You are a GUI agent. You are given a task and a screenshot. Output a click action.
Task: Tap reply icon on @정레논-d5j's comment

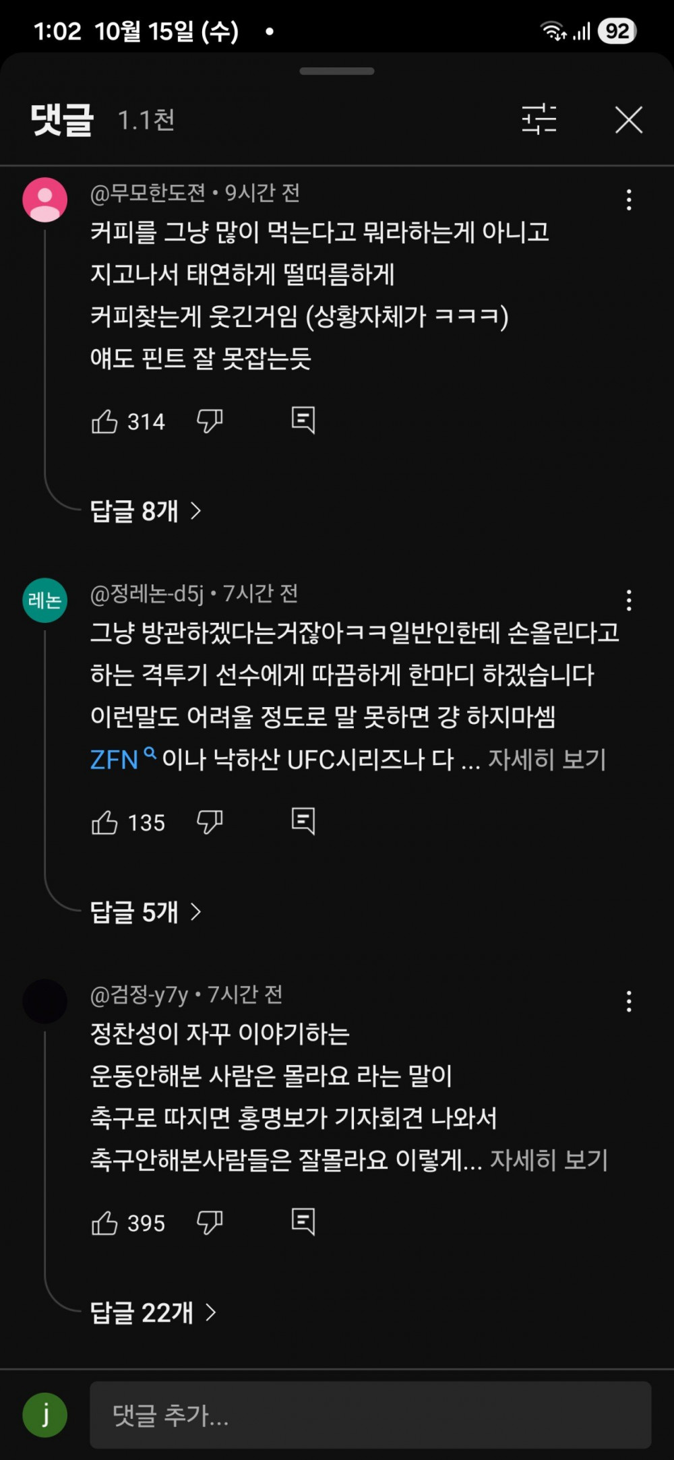click(x=303, y=822)
